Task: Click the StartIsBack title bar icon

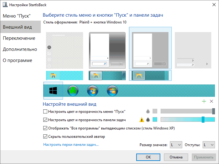Action: click(x=5, y=5)
